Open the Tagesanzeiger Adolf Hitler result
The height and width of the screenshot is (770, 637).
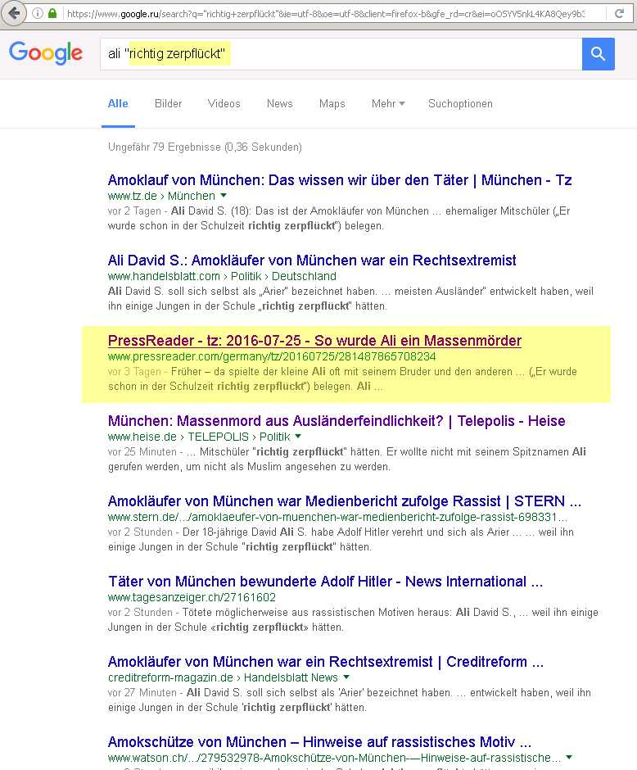325,582
